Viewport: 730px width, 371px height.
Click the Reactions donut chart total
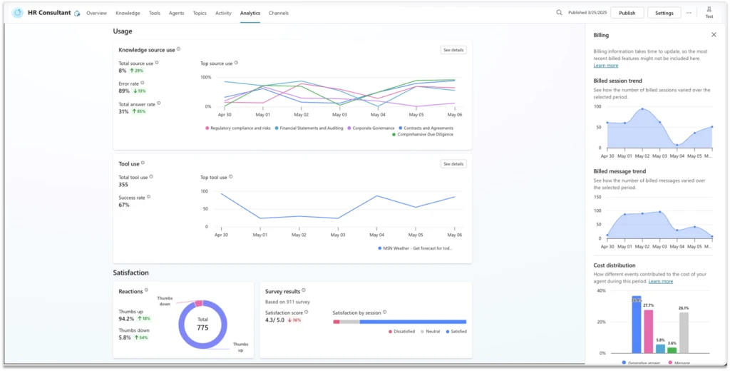[x=202, y=325]
